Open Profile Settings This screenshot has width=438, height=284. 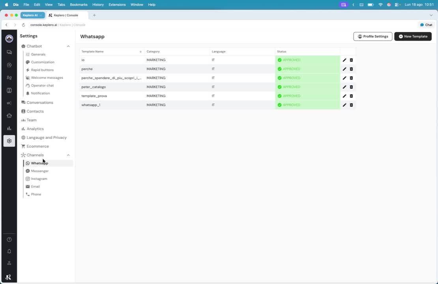coord(372,36)
